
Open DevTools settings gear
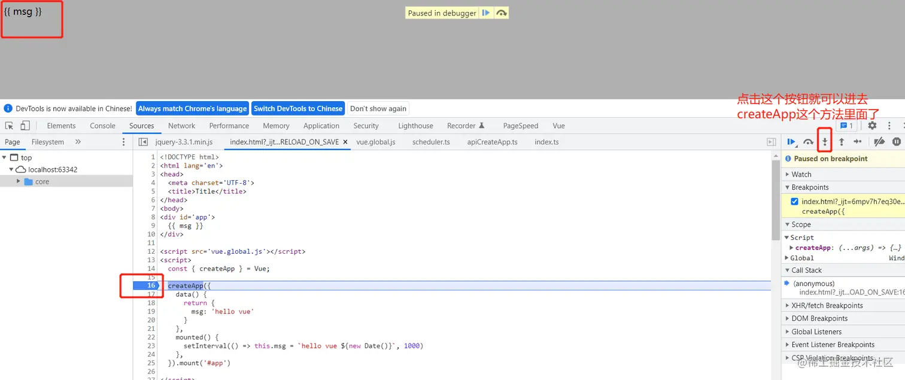(872, 126)
